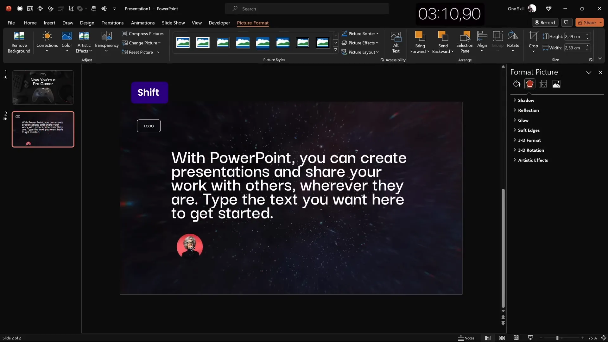The height and width of the screenshot is (342, 608).
Task: Switch to the Animations tab
Action: 143,23
